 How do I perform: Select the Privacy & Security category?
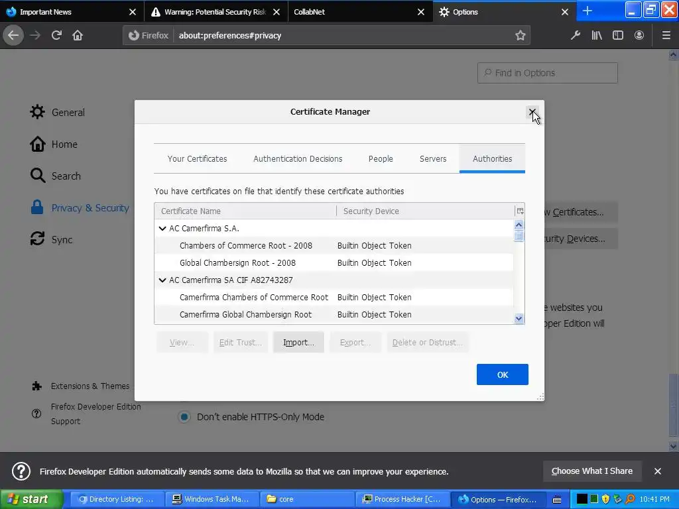click(x=80, y=207)
